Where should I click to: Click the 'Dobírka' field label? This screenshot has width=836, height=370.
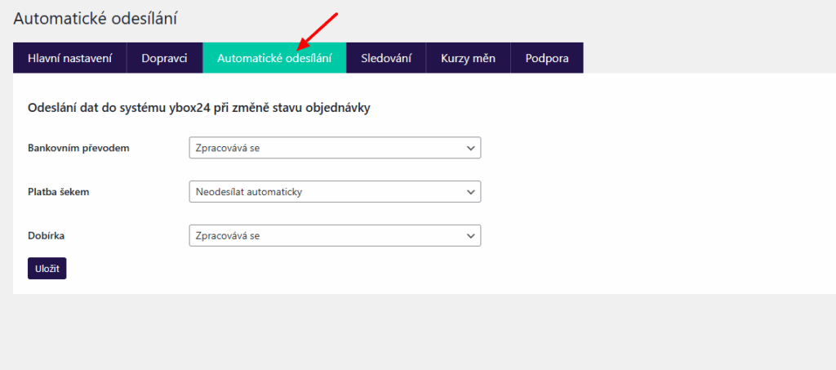[47, 236]
